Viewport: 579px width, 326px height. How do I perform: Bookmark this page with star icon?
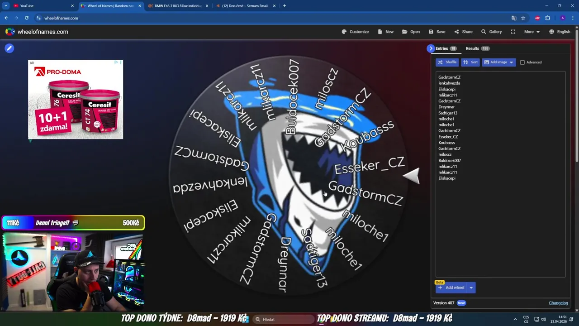coord(523,18)
